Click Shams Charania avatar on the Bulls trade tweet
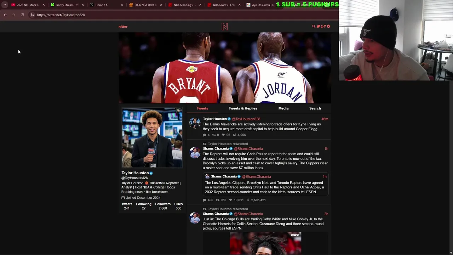The height and width of the screenshot is (255, 453). (195, 218)
